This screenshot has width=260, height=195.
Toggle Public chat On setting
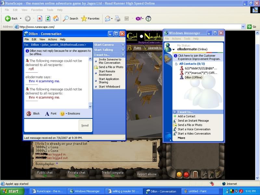click(x=45, y=174)
